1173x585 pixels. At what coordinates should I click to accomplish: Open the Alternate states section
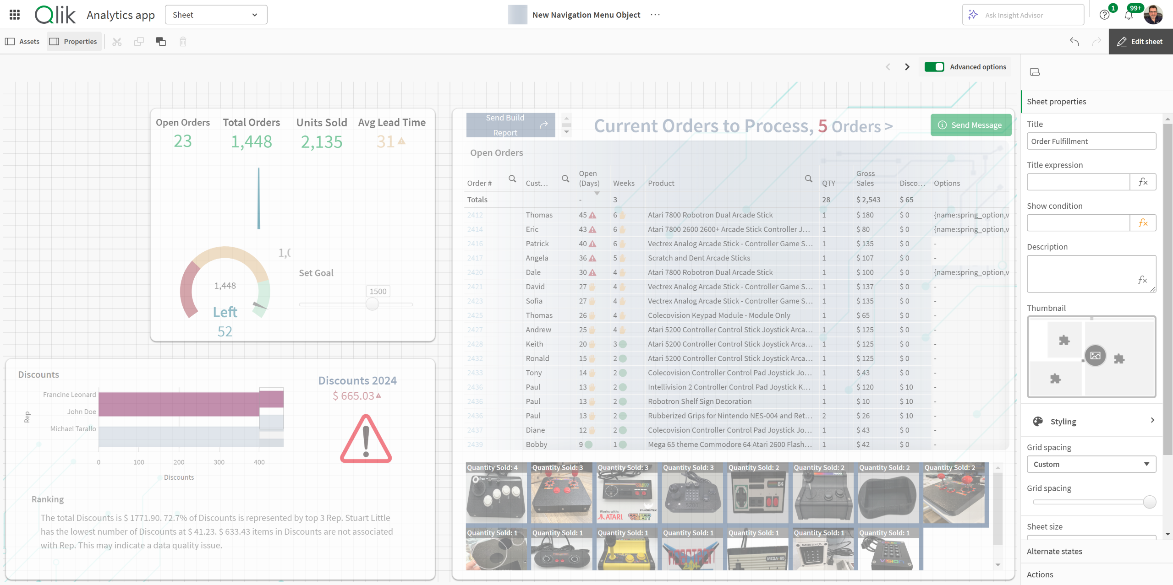click(x=1054, y=551)
